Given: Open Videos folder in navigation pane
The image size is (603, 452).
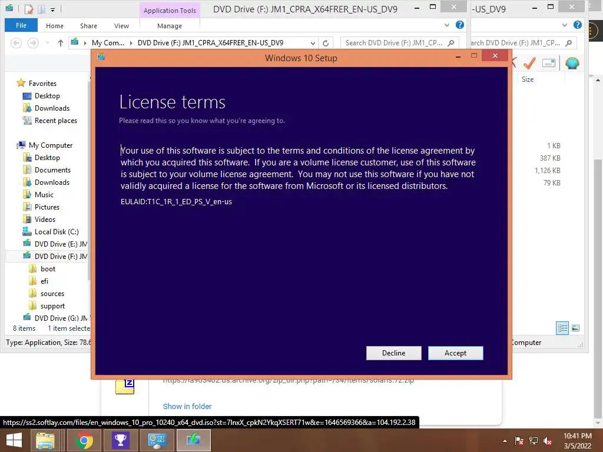Looking at the screenshot, I should click(x=45, y=219).
